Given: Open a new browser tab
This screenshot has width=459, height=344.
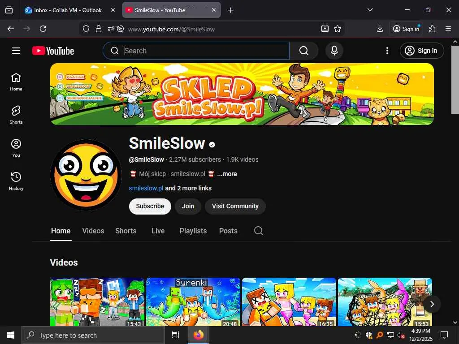Looking at the screenshot, I should 231,10.
